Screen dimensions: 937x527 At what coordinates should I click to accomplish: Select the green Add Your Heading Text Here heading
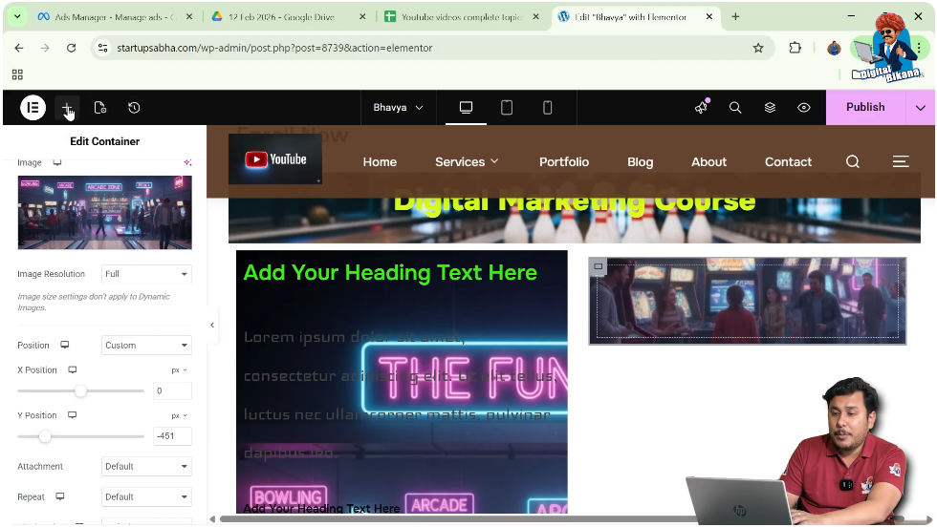(x=390, y=273)
